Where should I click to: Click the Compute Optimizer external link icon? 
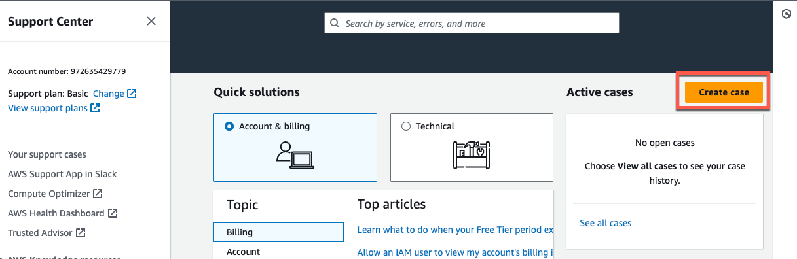click(98, 194)
